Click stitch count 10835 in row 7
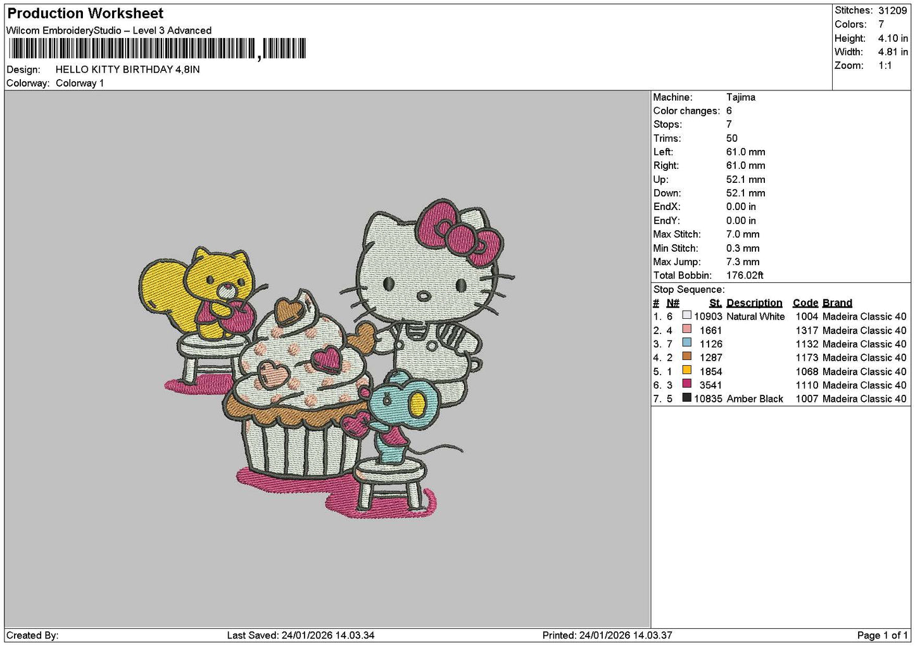This screenshot has width=915, height=646. click(708, 399)
